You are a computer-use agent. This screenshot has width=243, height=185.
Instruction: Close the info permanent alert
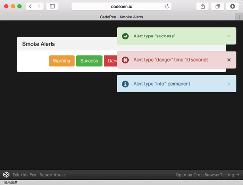tap(229, 84)
